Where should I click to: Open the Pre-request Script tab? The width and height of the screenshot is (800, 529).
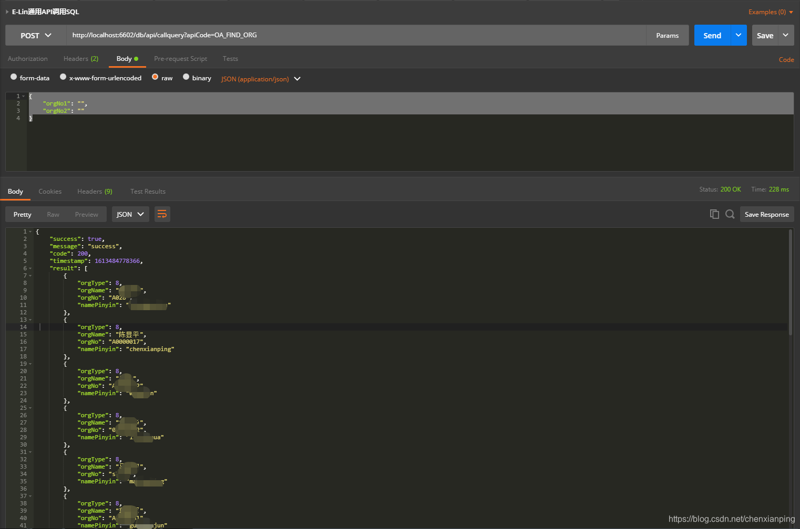pos(180,59)
